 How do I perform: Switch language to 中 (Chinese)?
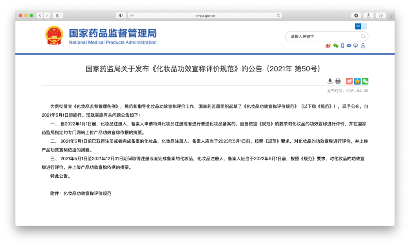click(358, 26)
